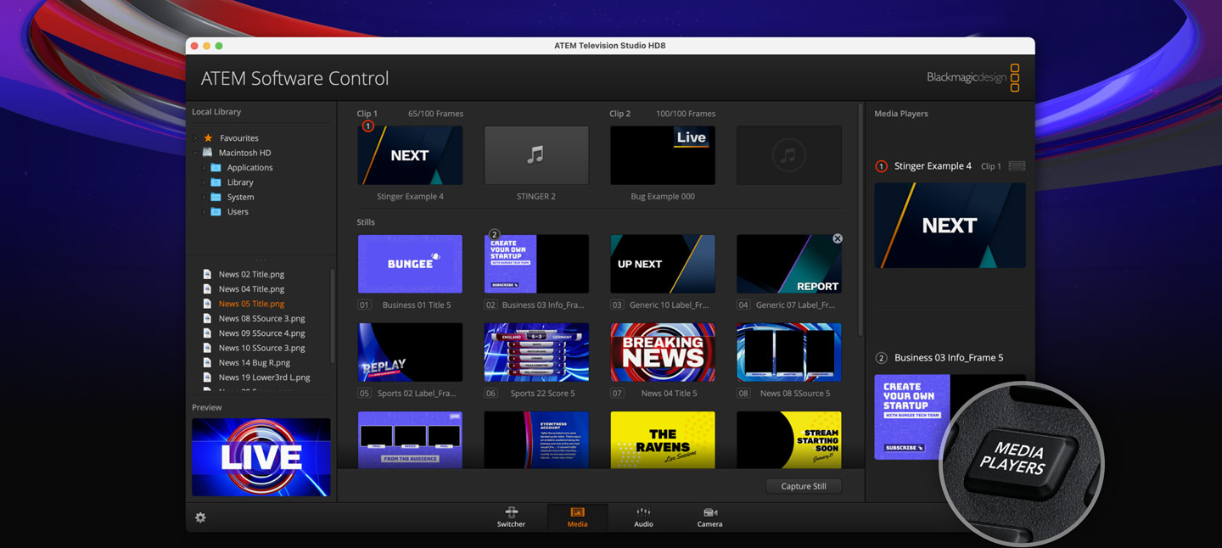Click the Capture Still button
Viewport: 1222px width, 548px height.
click(x=803, y=486)
